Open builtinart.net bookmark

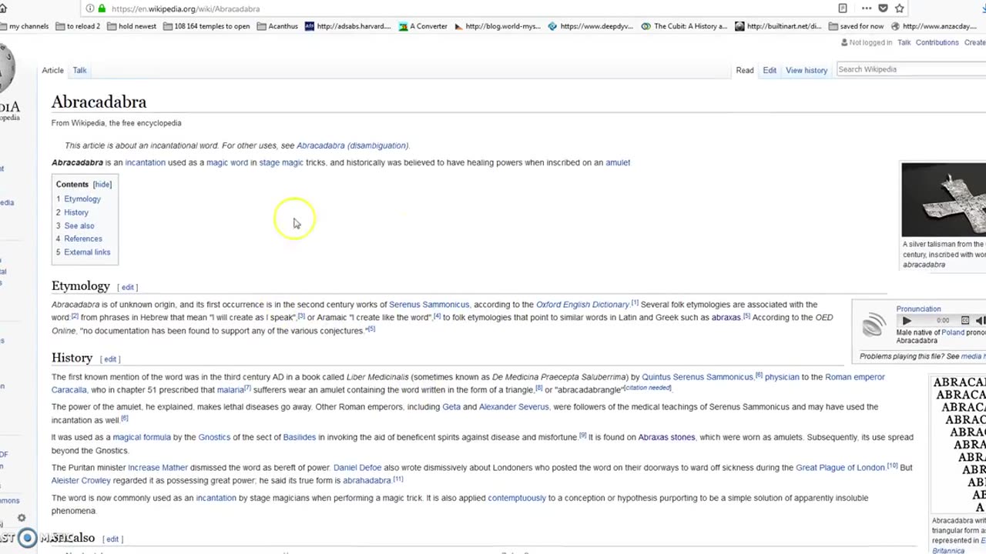(x=778, y=26)
